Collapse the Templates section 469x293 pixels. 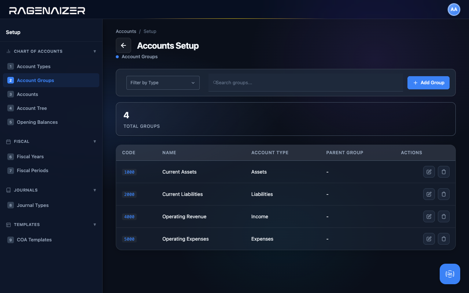[x=95, y=225]
